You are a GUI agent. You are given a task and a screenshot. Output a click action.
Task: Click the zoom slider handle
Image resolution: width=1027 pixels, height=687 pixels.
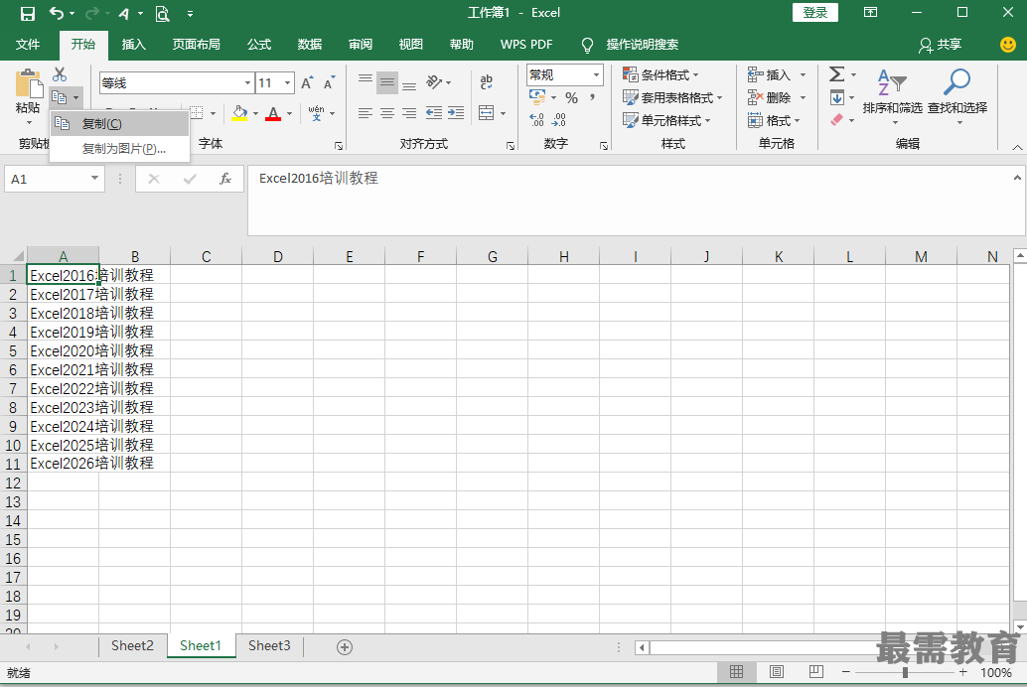905,672
